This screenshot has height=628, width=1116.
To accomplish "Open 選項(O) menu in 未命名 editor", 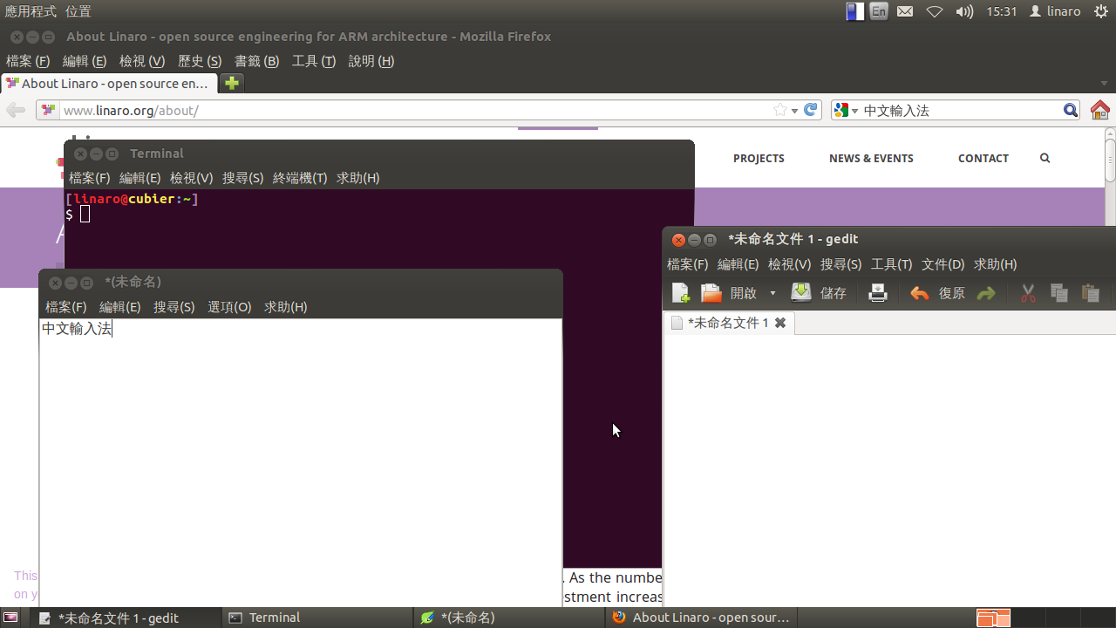I will coord(229,307).
